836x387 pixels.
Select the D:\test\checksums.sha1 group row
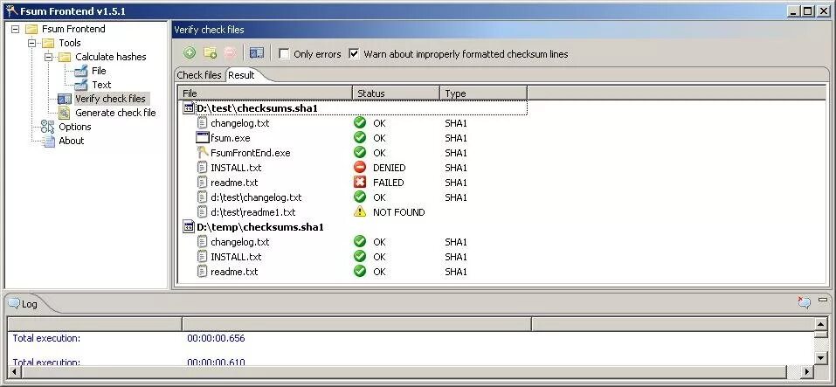click(x=355, y=108)
